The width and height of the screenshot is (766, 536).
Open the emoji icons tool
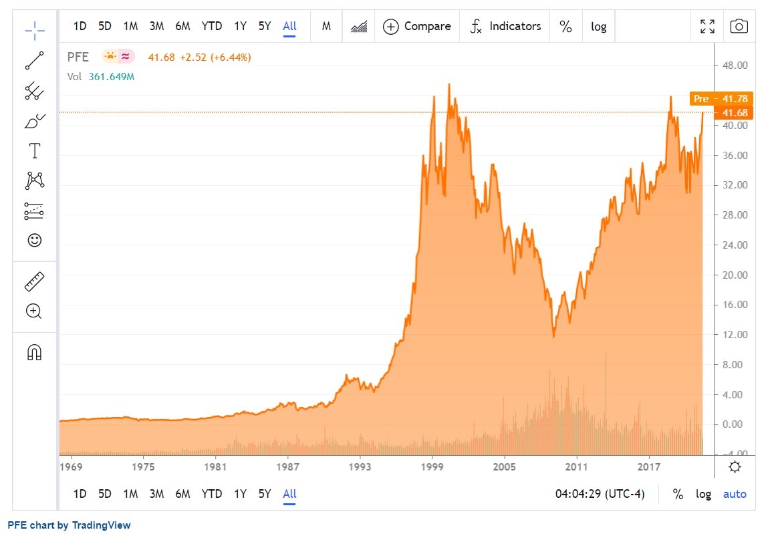pos(35,240)
